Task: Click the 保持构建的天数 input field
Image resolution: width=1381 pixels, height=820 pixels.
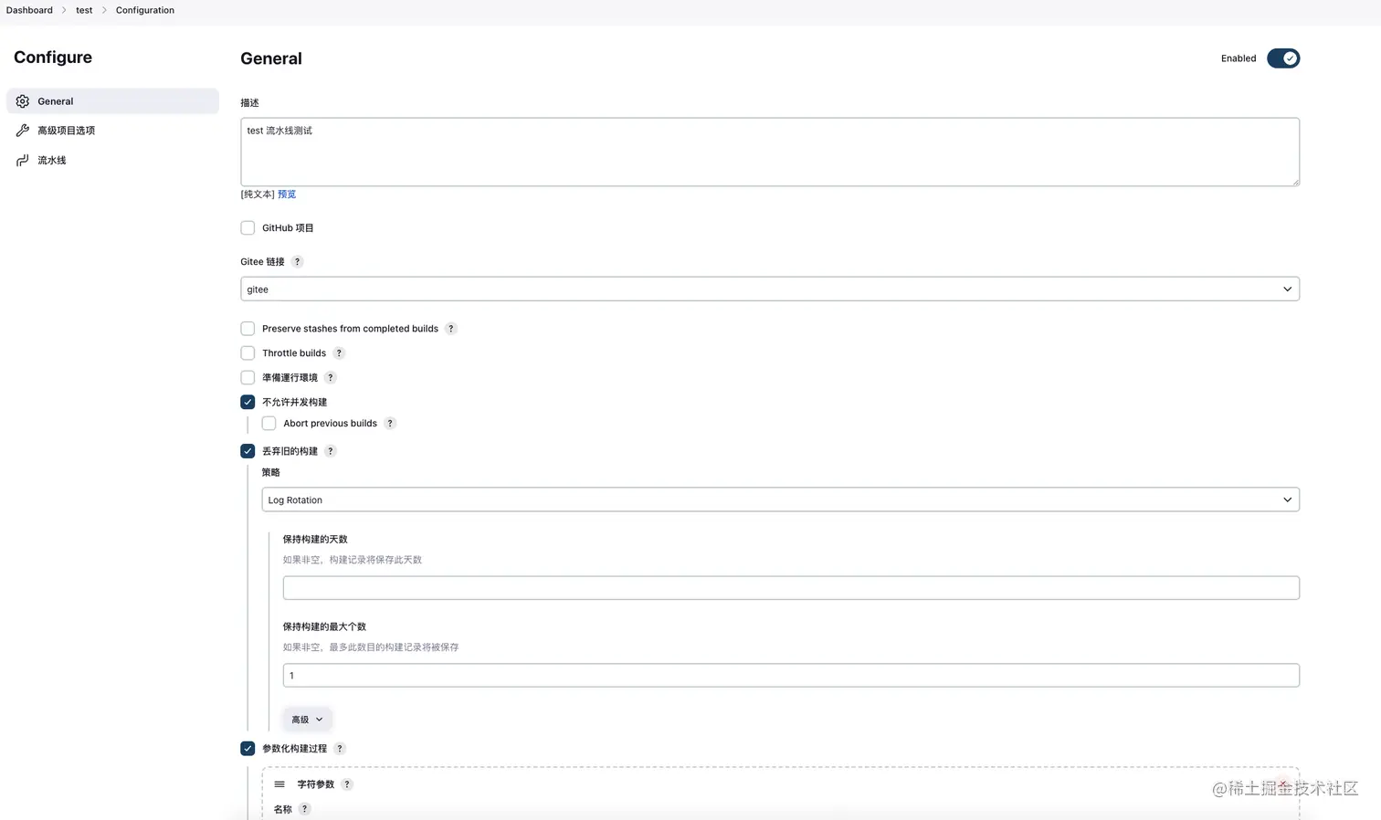Action: pos(791,588)
